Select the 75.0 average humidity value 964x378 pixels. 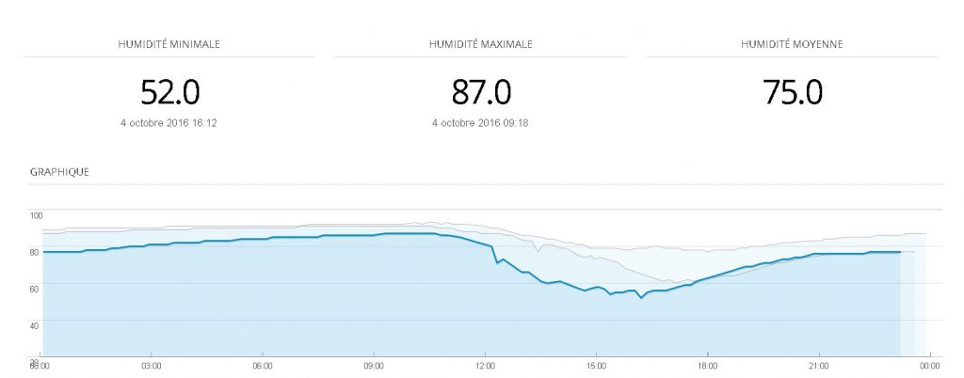coord(792,92)
